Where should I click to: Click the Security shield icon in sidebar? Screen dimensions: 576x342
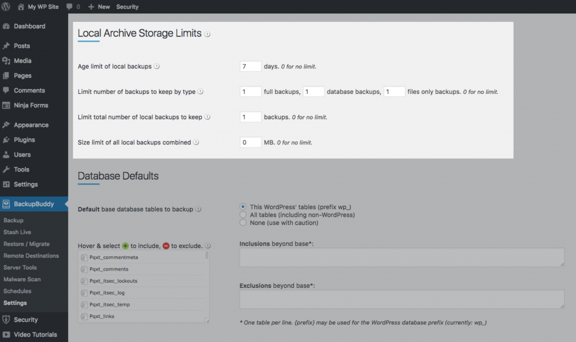(x=6, y=319)
